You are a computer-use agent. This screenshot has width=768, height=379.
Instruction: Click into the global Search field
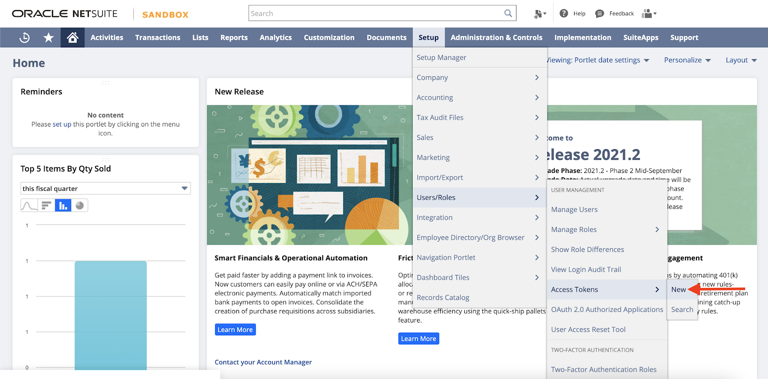pyautogui.click(x=374, y=13)
